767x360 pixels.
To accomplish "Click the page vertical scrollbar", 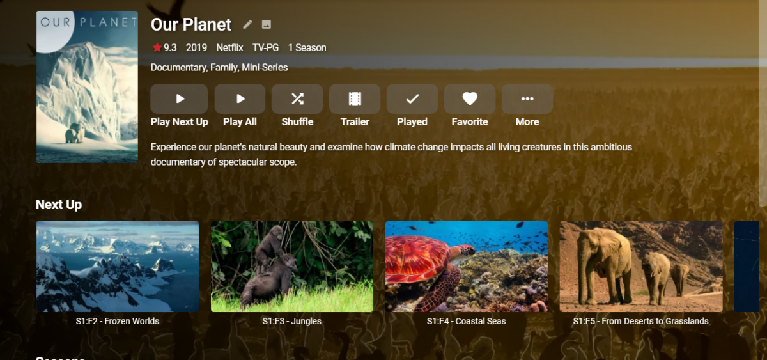I will click(x=763, y=104).
